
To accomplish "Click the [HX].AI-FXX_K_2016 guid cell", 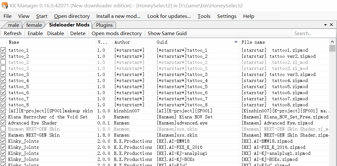I will pos(179,147).
